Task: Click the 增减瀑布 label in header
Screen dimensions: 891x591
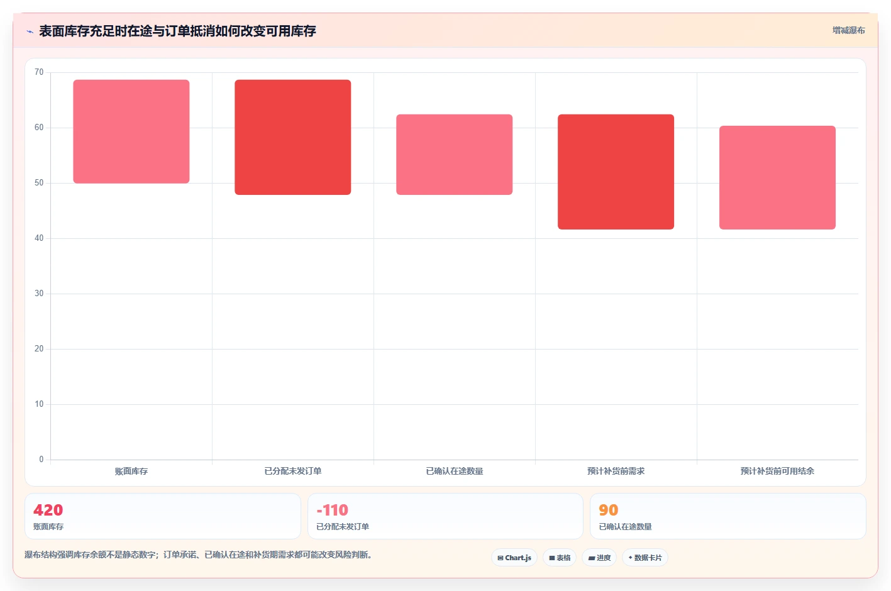Action: pos(848,30)
